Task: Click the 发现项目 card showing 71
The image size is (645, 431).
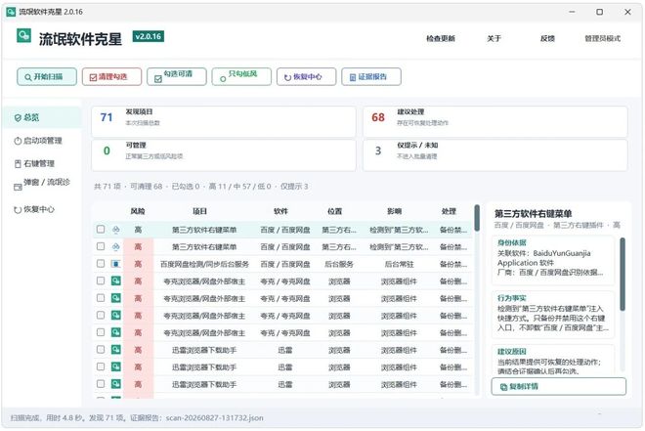Action: click(x=224, y=122)
